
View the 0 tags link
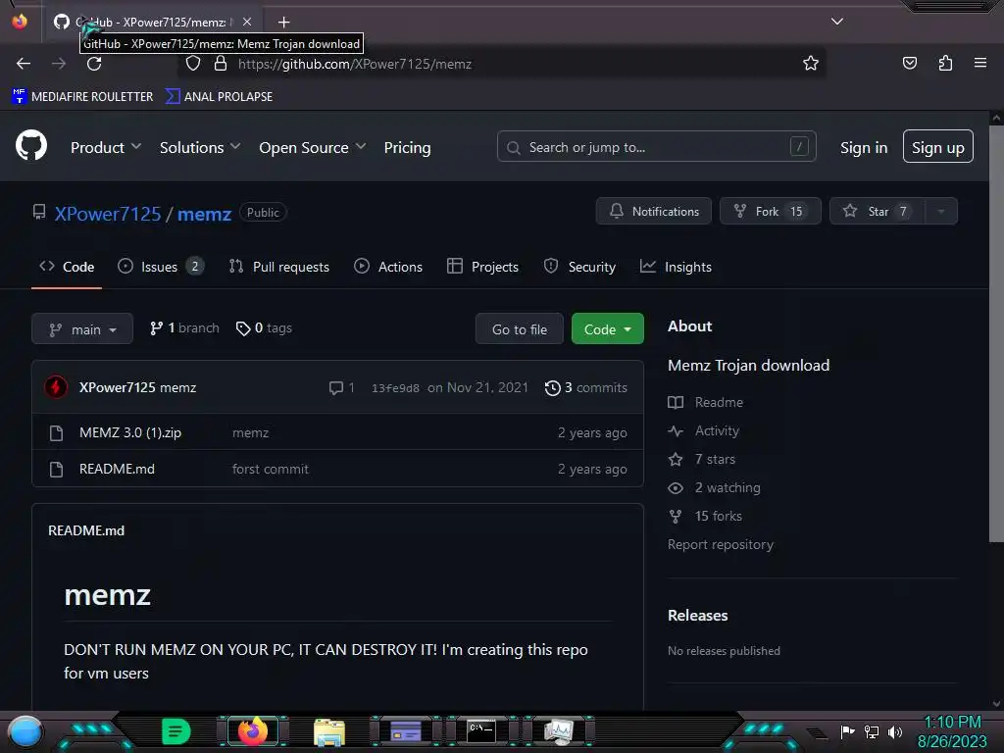pos(264,328)
